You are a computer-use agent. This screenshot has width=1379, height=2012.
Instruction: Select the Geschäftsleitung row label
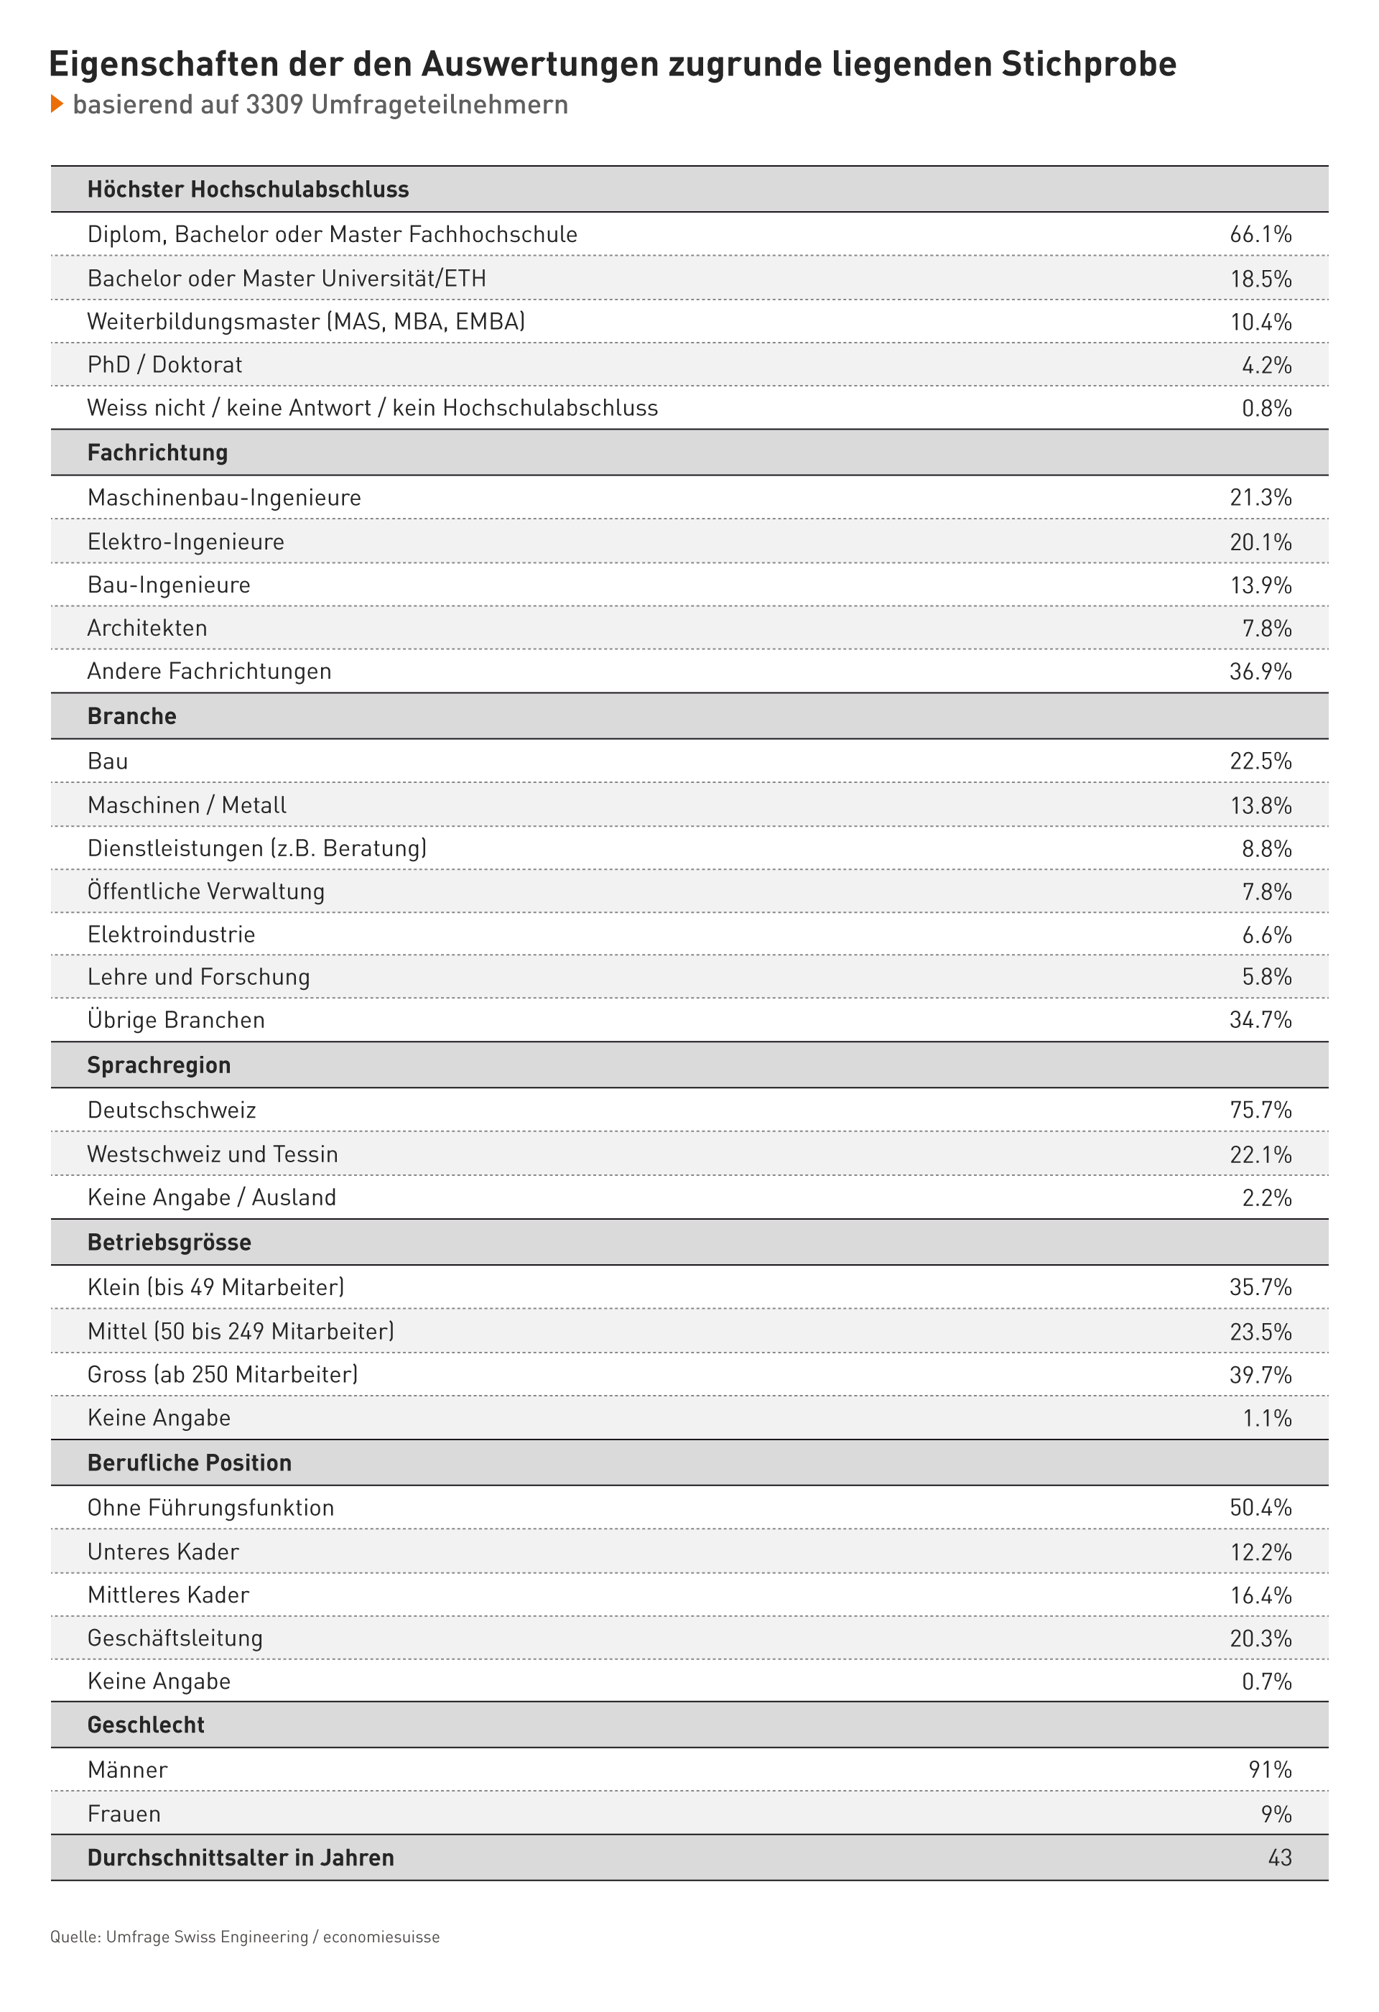175,1638
